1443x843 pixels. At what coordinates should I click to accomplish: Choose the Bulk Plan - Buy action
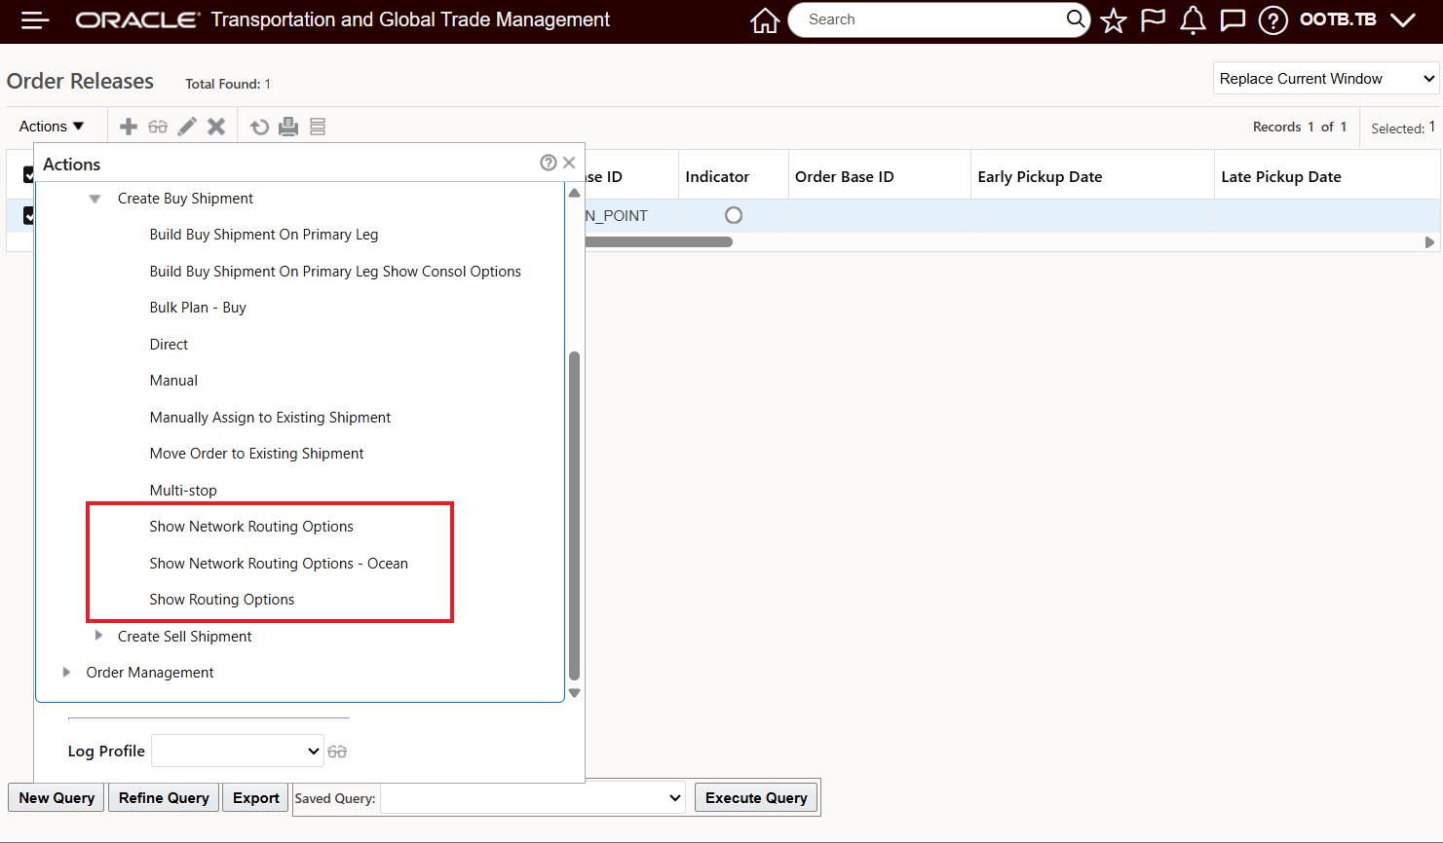pos(198,307)
